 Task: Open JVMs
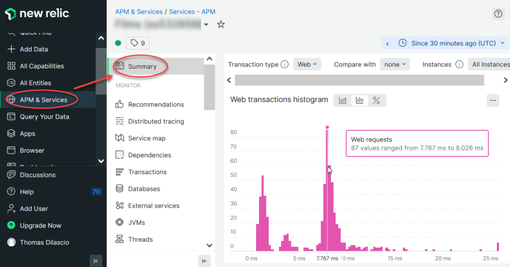pyautogui.click(x=130, y=223)
